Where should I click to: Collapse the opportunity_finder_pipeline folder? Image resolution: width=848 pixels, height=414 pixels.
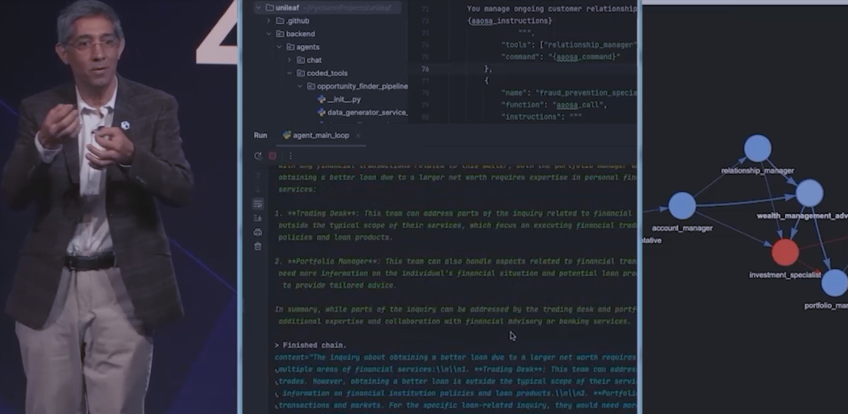point(300,86)
